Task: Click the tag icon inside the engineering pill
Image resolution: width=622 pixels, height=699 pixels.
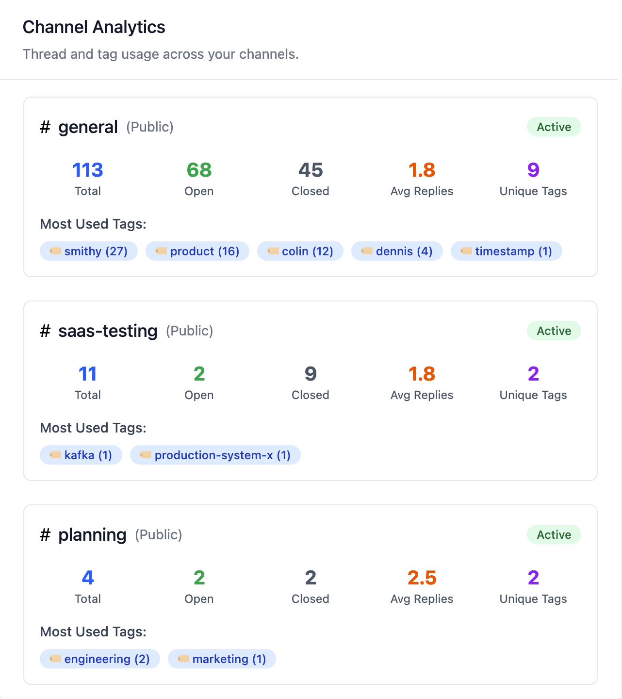Action: [55, 659]
